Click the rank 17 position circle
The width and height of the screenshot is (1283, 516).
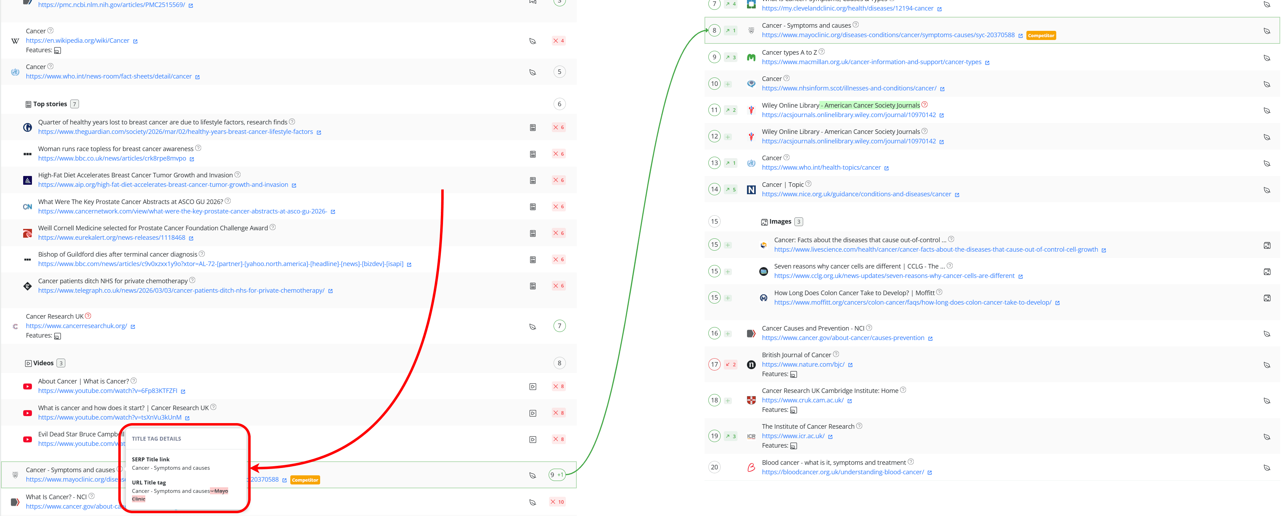[714, 365]
